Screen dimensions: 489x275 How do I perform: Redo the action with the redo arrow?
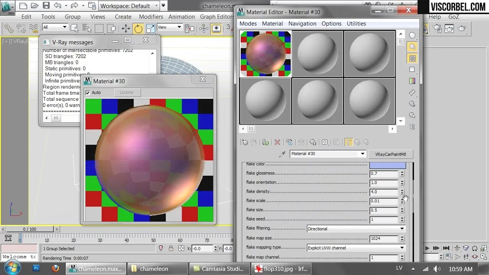(x=74, y=6)
